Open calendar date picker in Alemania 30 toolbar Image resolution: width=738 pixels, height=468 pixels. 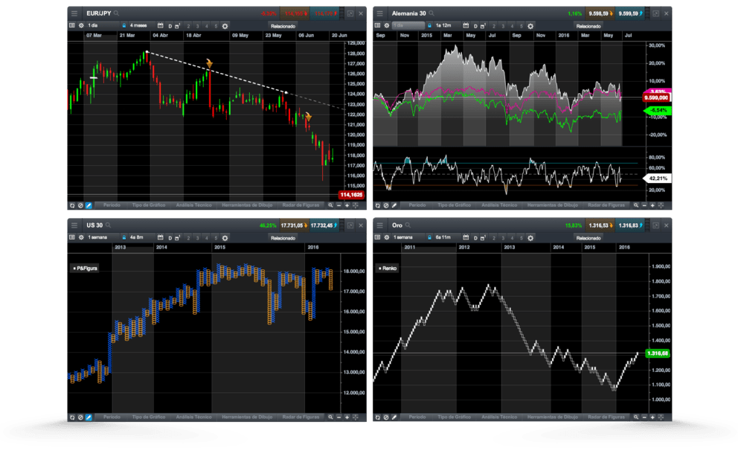(466, 26)
